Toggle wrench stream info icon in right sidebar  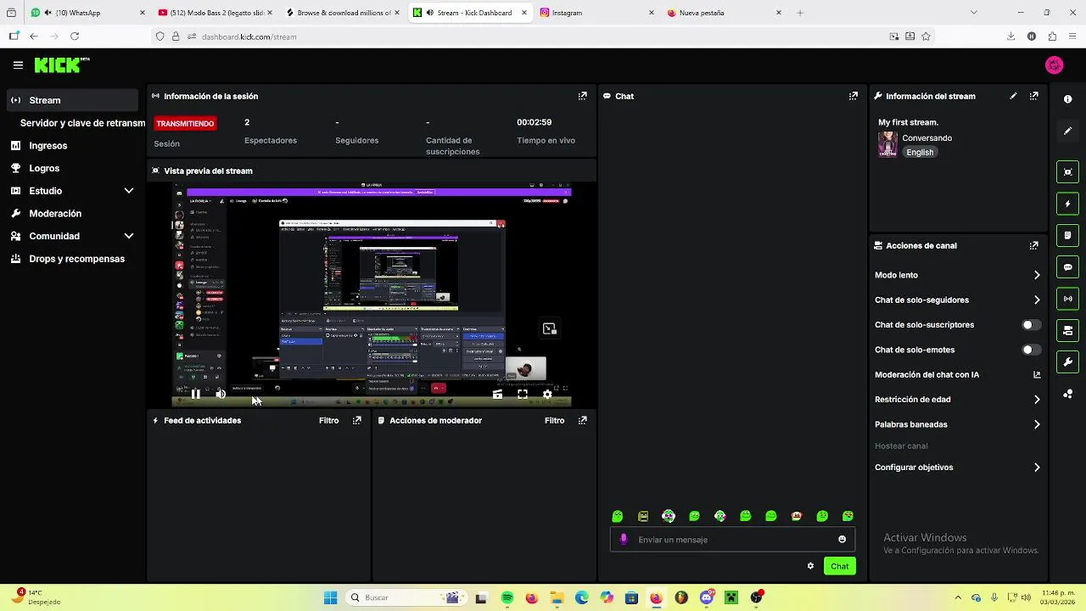[x=1067, y=362]
